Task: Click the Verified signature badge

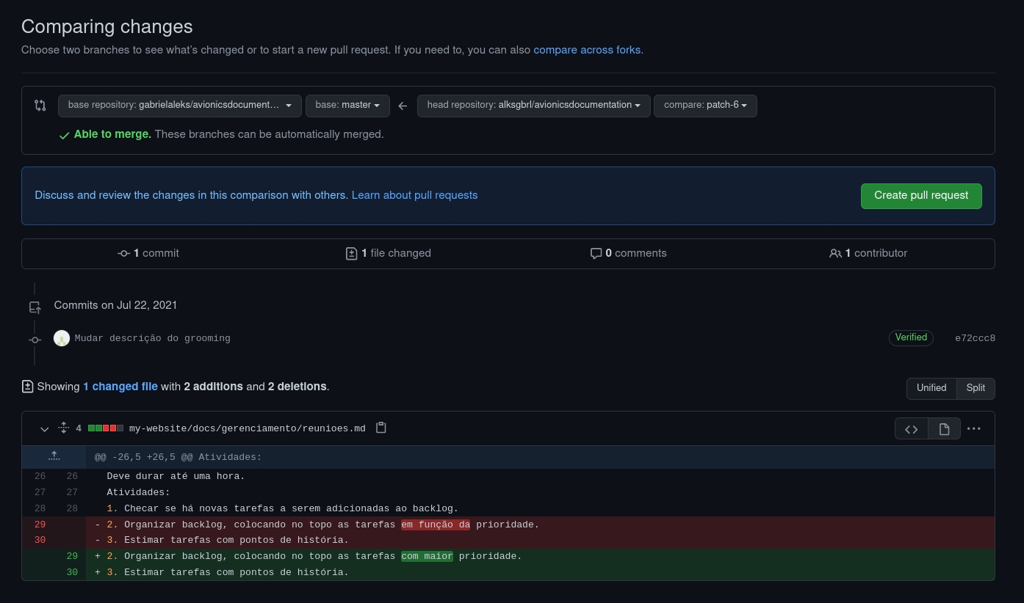Action: point(911,337)
